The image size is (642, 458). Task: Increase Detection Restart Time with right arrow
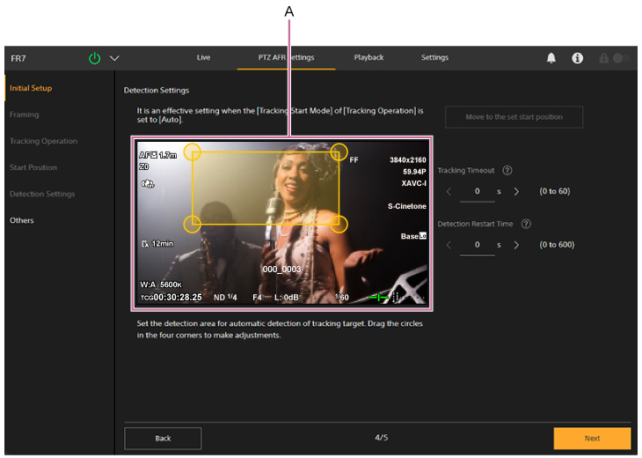point(516,245)
